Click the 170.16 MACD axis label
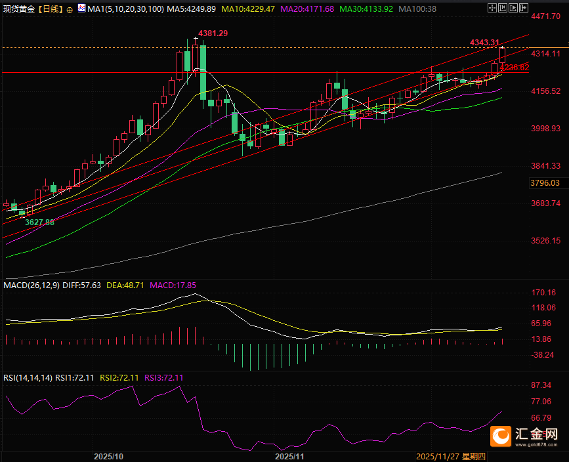 point(543,293)
